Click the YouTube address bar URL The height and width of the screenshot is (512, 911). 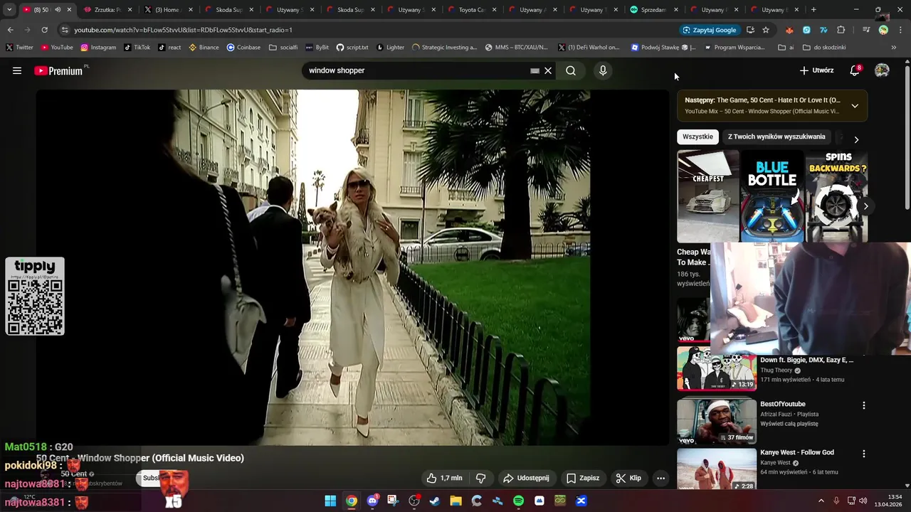coord(183,30)
